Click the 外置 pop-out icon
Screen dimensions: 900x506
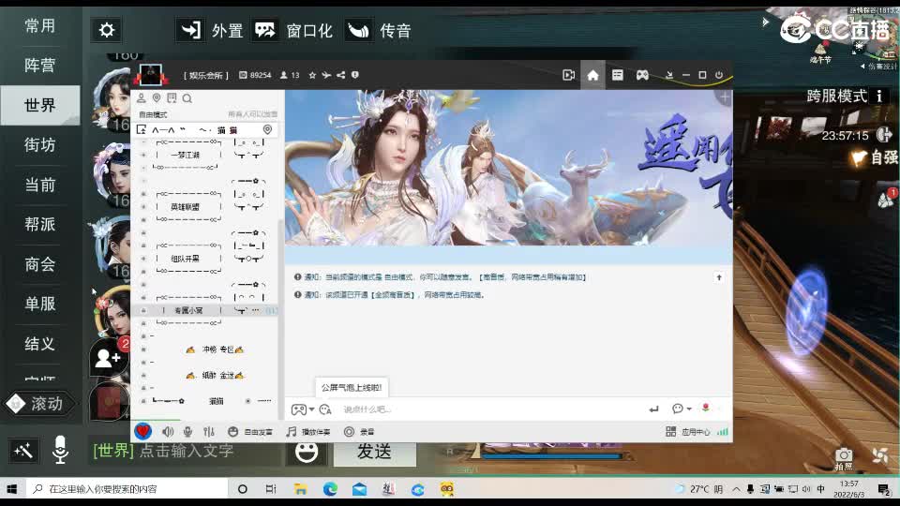190,30
